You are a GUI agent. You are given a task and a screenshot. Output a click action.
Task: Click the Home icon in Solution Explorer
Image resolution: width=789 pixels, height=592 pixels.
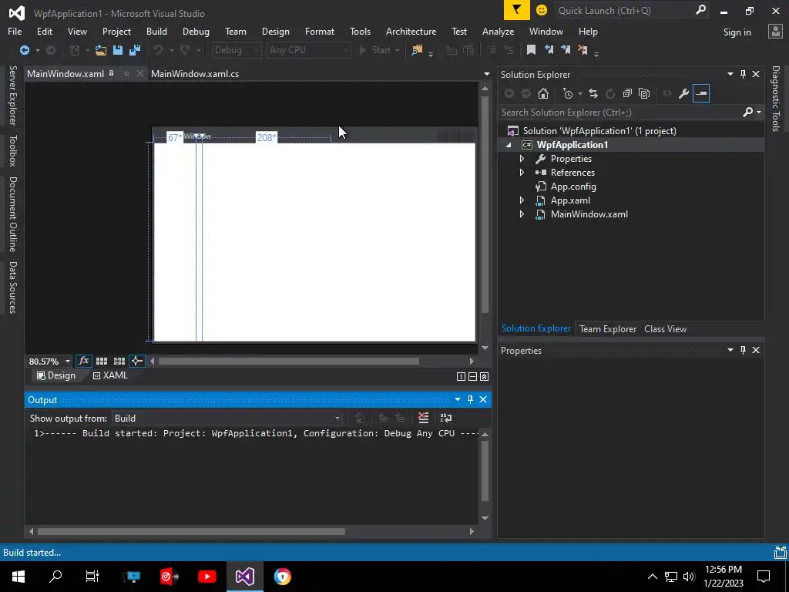click(543, 93)
